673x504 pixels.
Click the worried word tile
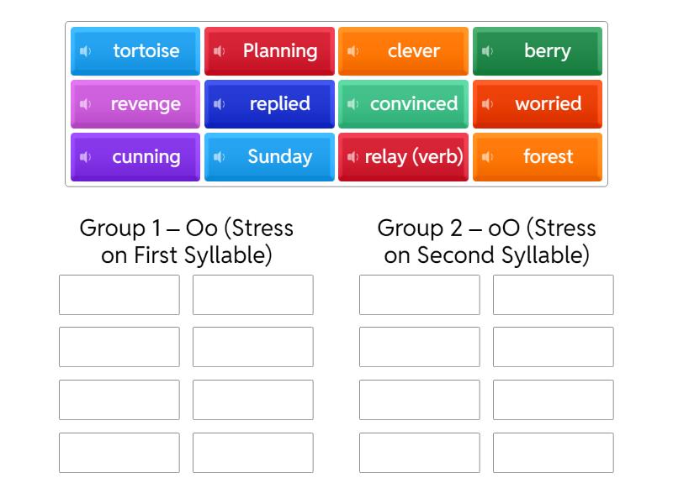click(548, 104)
